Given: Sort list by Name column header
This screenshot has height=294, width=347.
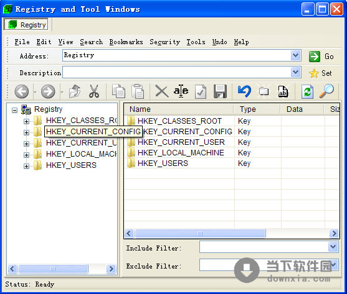Looking at the screenshot, I should pyautogui.click(x=179, y=109).
